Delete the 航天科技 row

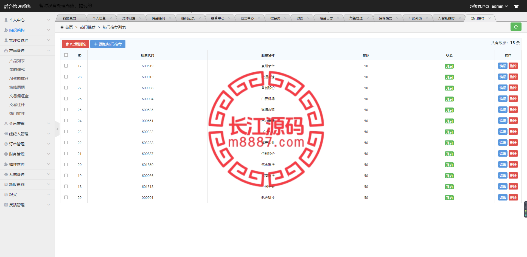point(513,197)
